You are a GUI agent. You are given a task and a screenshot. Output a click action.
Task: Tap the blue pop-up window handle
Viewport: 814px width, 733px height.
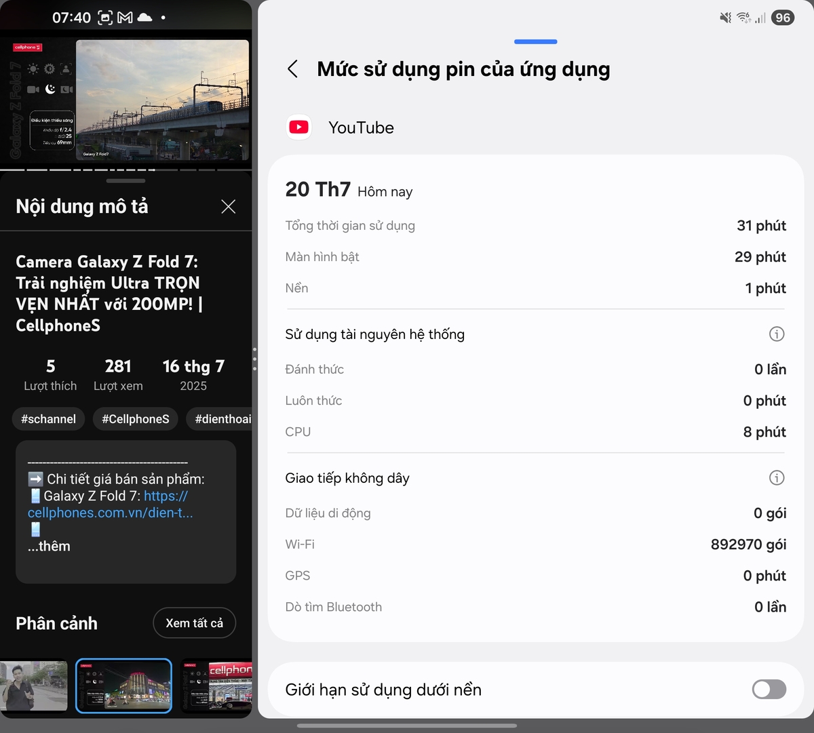536,42
